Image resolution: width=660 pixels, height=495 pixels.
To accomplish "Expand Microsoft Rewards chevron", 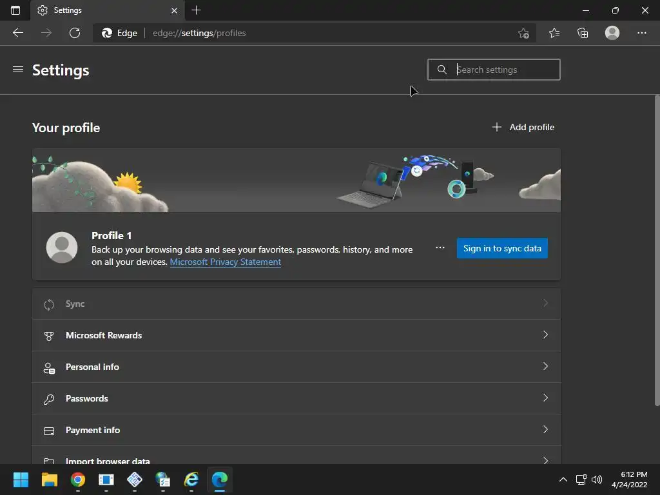I will [x=545, y=335].
